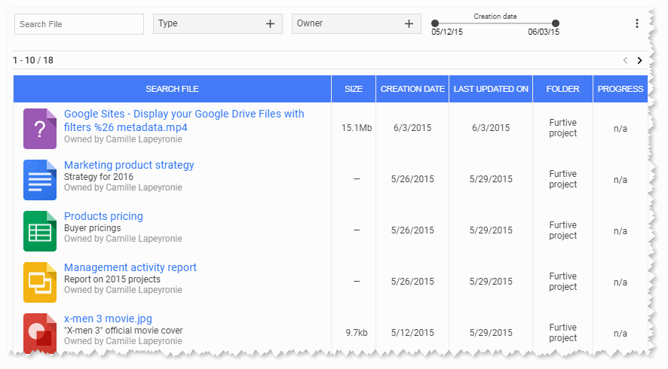Viewport: 668px width, 369px height.
Task: Open Marketing product strategy document link
Action: click(129, 165)
